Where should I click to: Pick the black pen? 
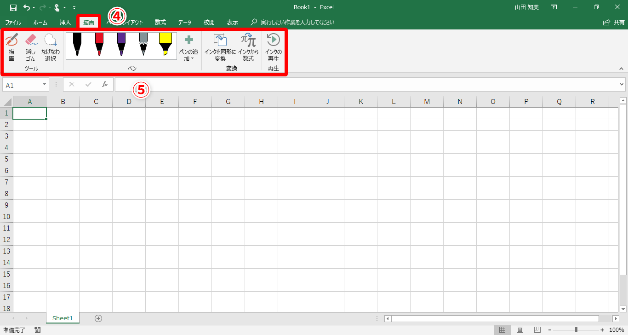click(77, 45)
